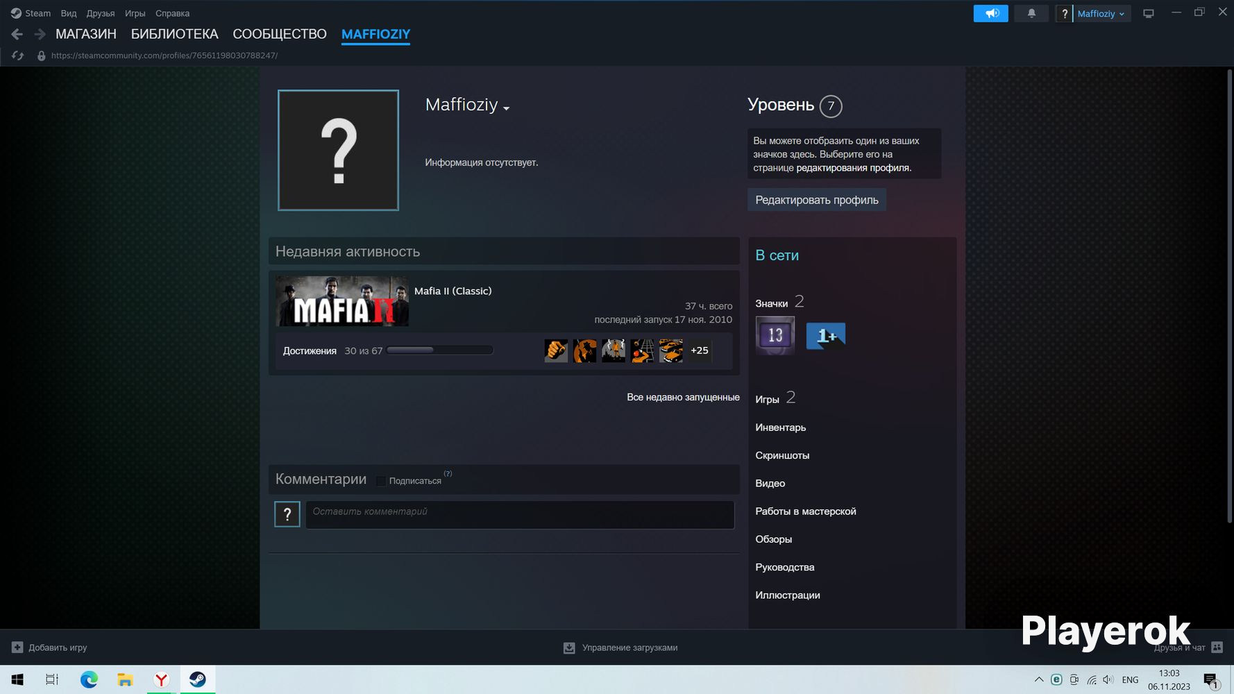1234x694 pixels.
Task: Click the fourth Mafia II achievement icon
Action: click(x=643, y=350)
